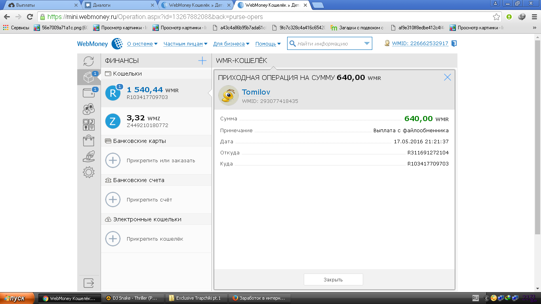Image resolution: width=541 pixels, height=304 pixels.
Task: Open the Exclusive Trapchiki pt.1 taskbar folder
Action: click(x=196, y=298)
